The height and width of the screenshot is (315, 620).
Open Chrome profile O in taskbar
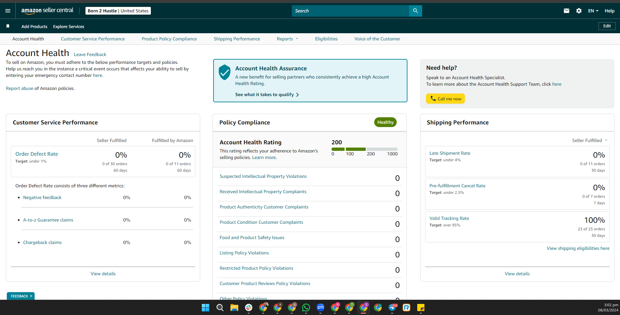378,308
